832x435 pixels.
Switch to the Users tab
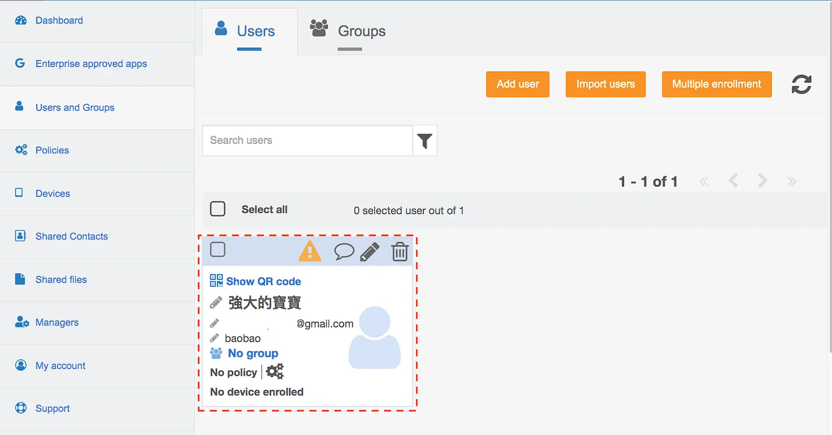click(x=250, y=31)
